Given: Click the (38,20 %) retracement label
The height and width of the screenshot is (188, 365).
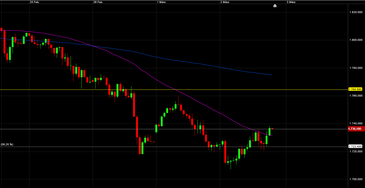Looking at the screenshot, I should click(x=7, y=144).
